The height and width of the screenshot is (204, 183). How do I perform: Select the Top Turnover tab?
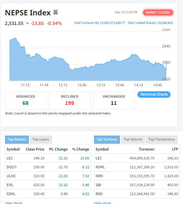coord(107,139)
